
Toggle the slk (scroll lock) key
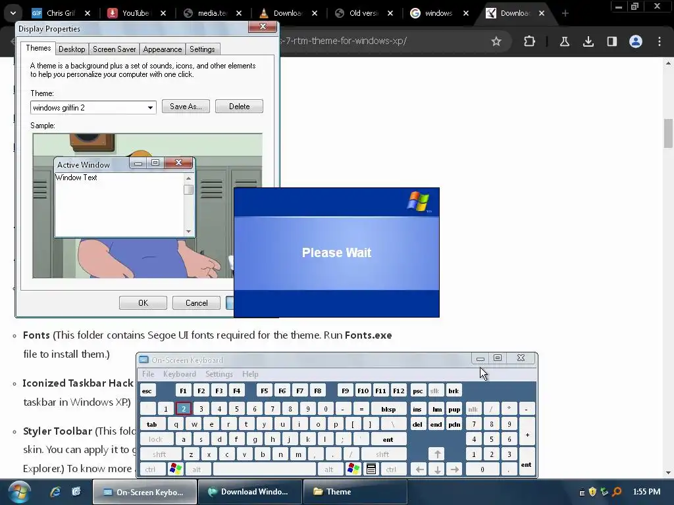[435, 391]
